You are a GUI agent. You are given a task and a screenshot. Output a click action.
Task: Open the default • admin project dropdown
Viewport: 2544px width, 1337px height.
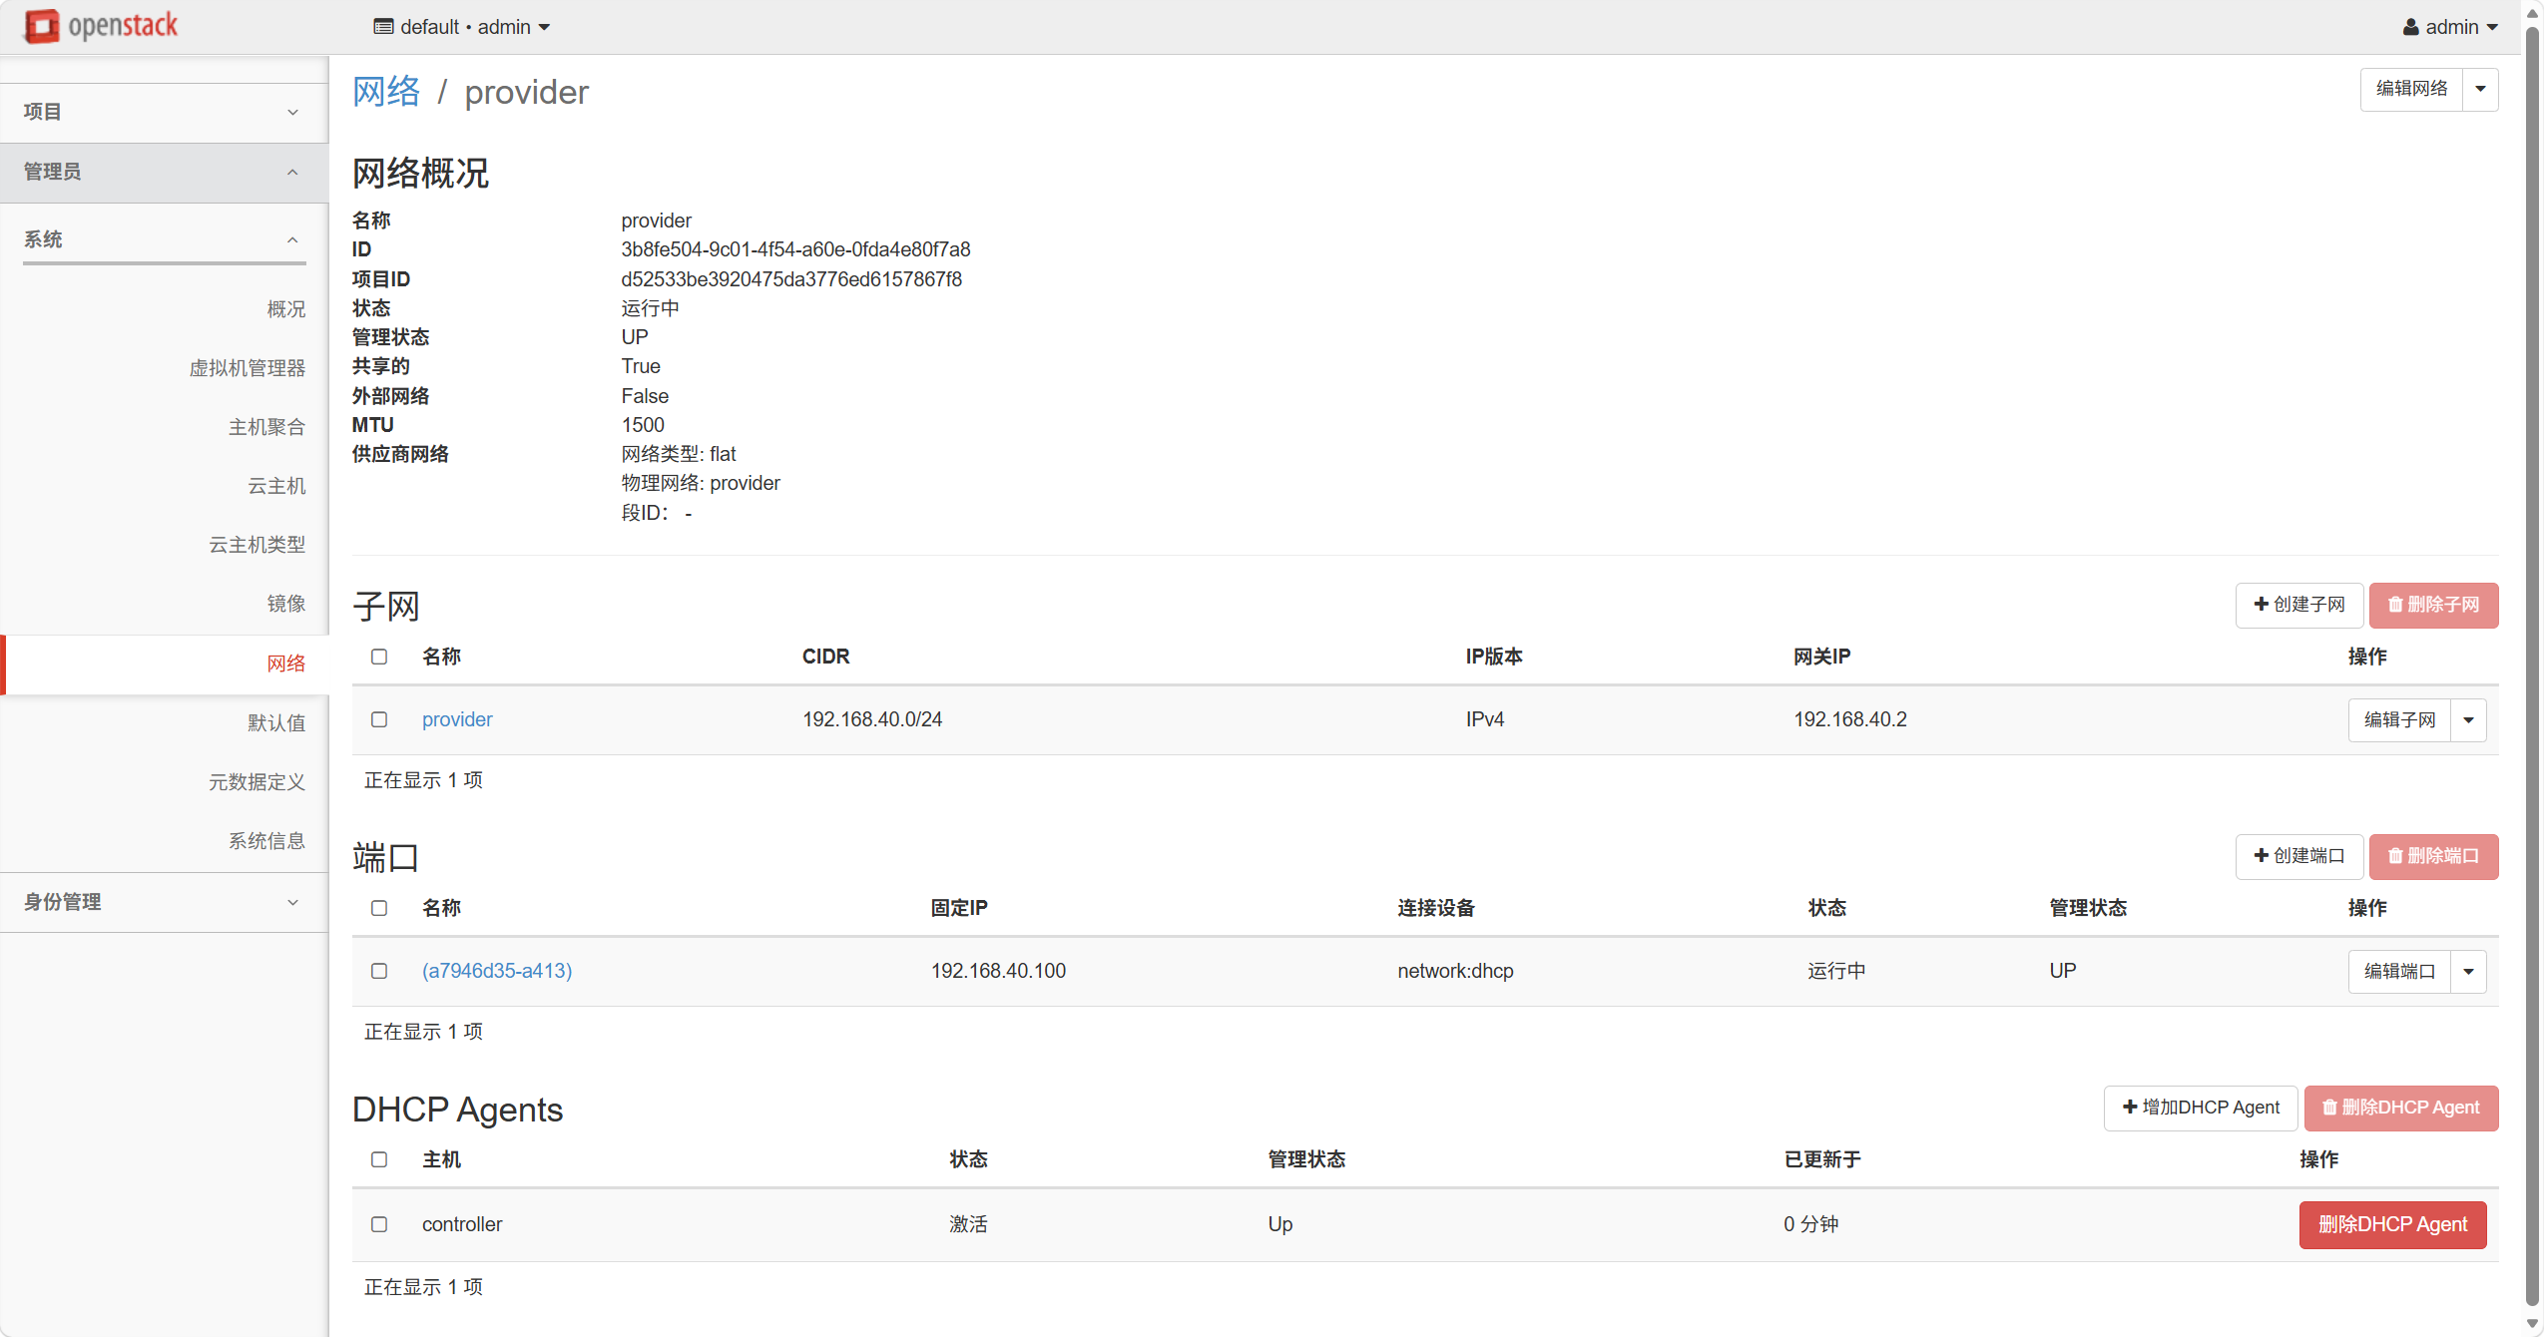pyautogui.click(x=462, y=27)
